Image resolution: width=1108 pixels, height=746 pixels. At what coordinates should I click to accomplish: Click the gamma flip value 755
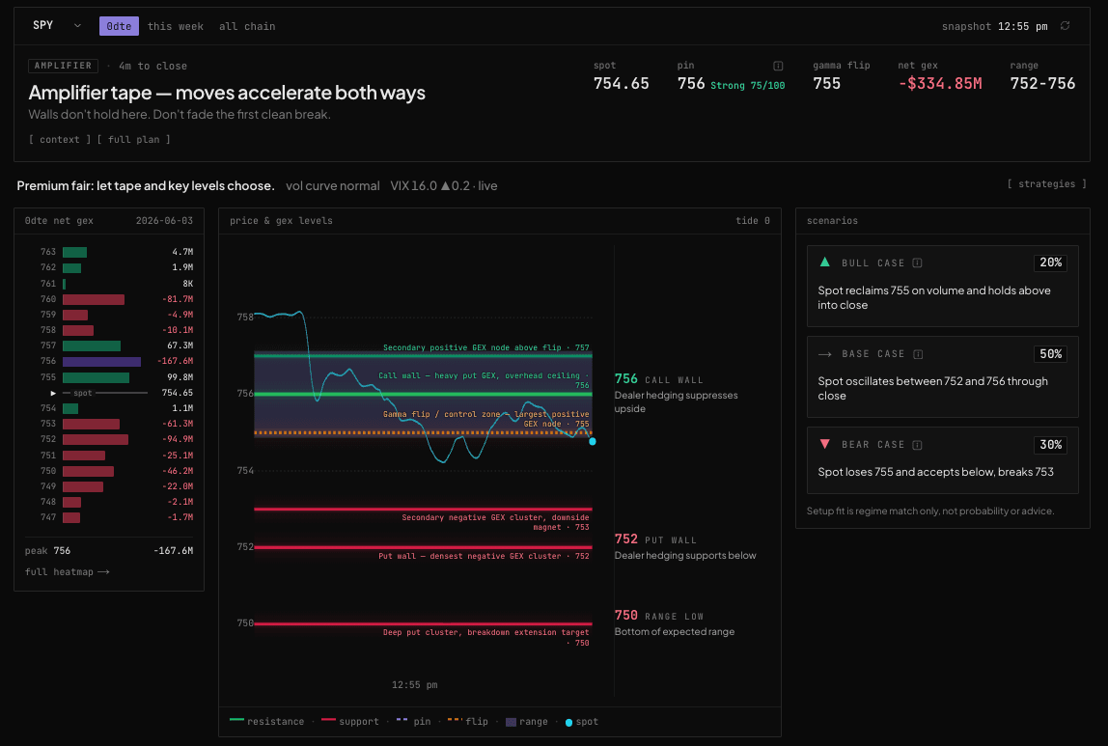(x=827, y=83)
